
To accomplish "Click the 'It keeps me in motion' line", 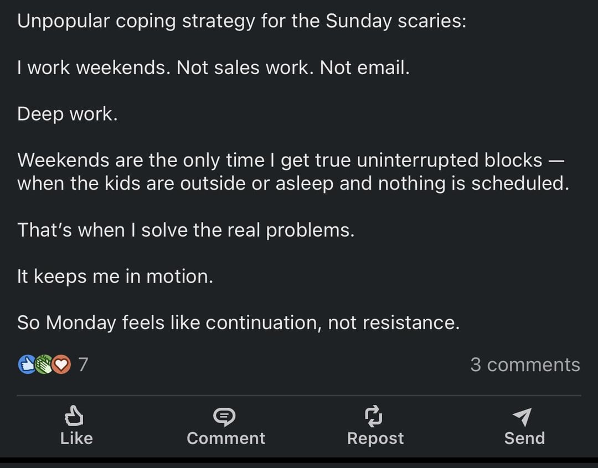I will [x=115, y=276].
